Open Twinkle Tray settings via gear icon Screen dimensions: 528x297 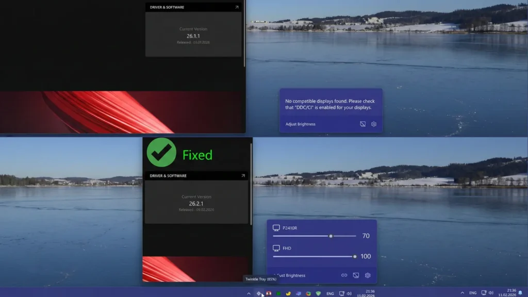pyautogui.click(x=368, y=275)
